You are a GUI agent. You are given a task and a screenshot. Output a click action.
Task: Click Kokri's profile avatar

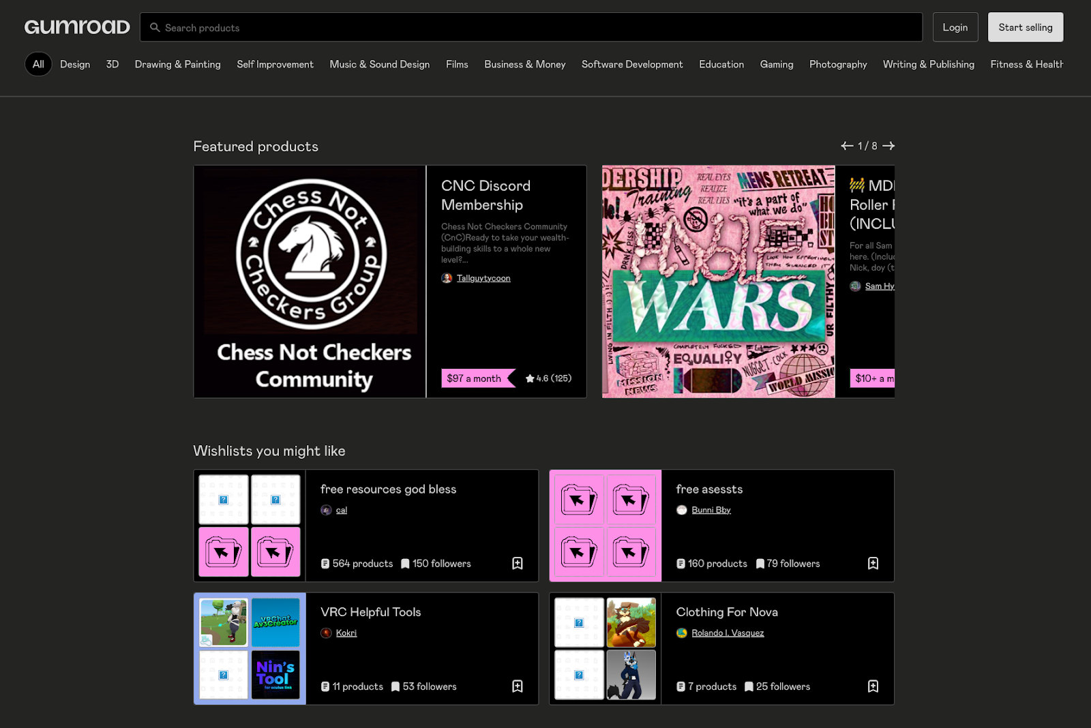tap(326, 633)
